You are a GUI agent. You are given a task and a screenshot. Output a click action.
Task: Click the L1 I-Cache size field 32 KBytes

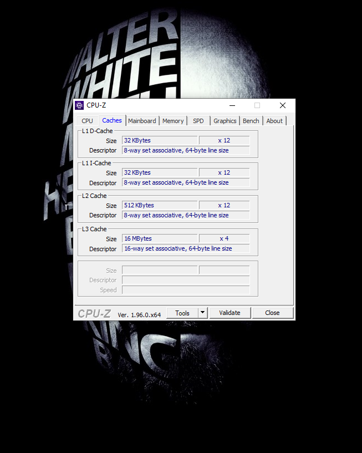160,172
